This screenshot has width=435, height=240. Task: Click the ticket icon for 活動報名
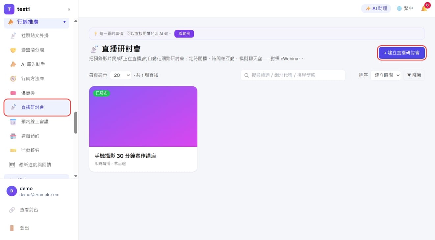[x=13, y=150]
